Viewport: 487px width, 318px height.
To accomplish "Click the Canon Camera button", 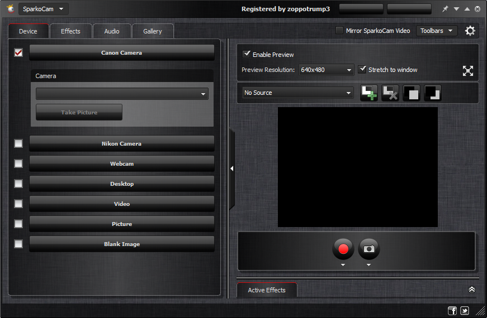I will coord(122,52).
